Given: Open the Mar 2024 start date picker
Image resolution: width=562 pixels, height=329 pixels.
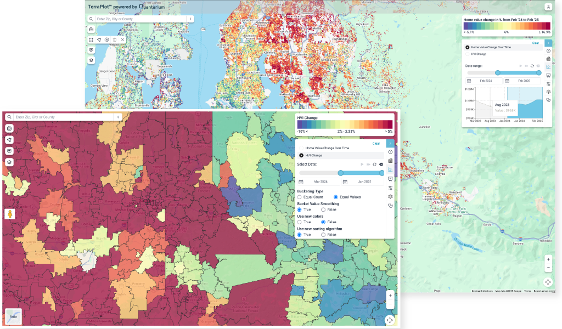Looking at the screenshot, I should point(319,182).
